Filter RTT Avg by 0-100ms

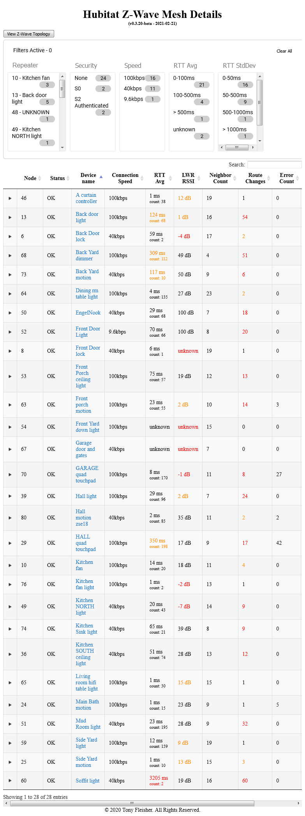click(191, 81)
